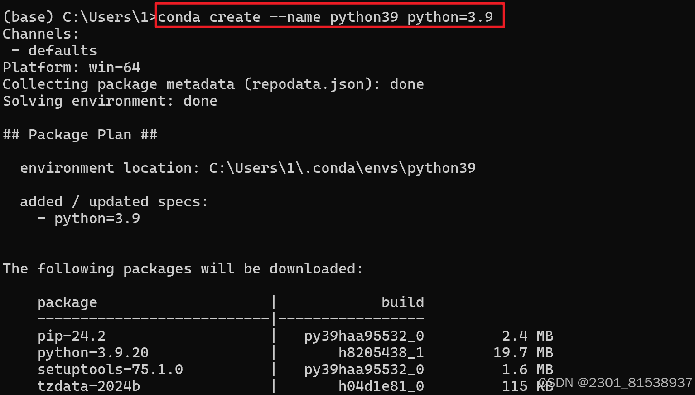
Task: Click the (base) environment prompt label
Action: (29, 17)
